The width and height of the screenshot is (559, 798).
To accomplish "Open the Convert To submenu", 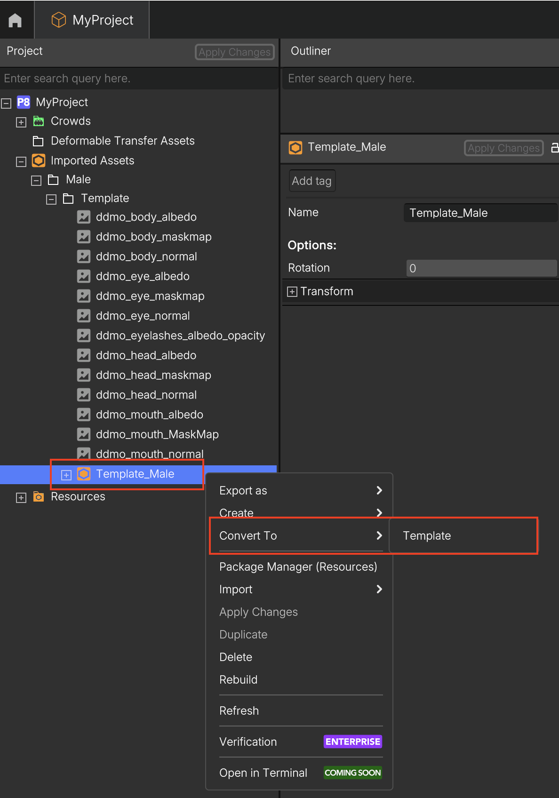I will click(x=301, y=535).
